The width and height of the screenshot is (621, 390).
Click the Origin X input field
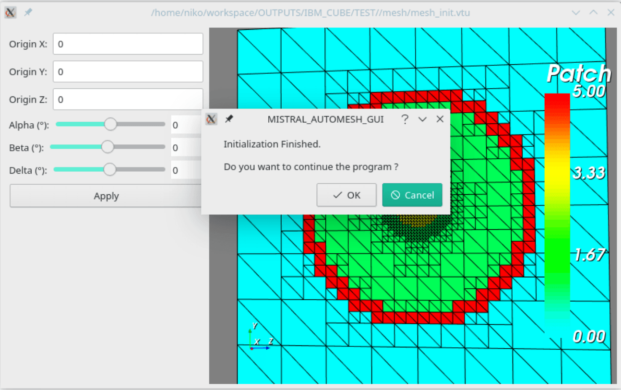point(128,44)
